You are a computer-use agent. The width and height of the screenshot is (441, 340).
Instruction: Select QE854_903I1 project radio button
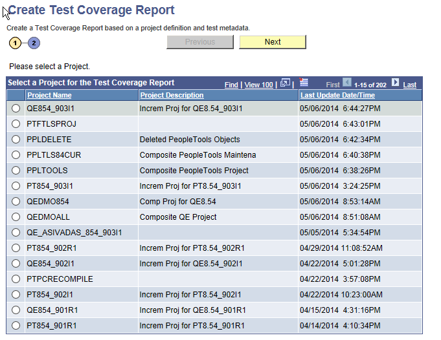[16, 109]
